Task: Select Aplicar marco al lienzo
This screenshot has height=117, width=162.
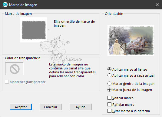Action: point(109,69)
